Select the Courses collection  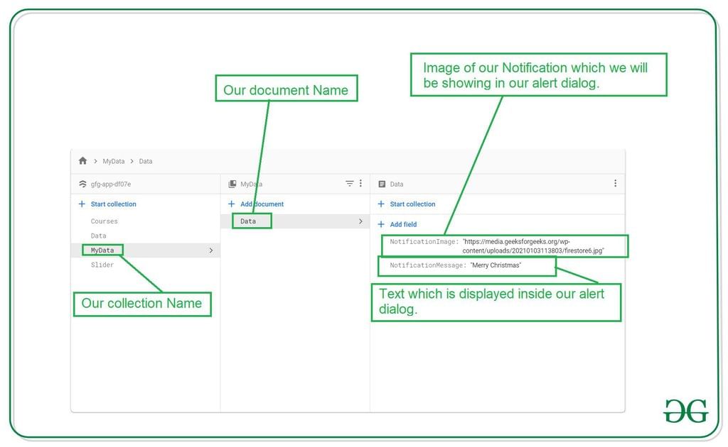coord(104,221)
